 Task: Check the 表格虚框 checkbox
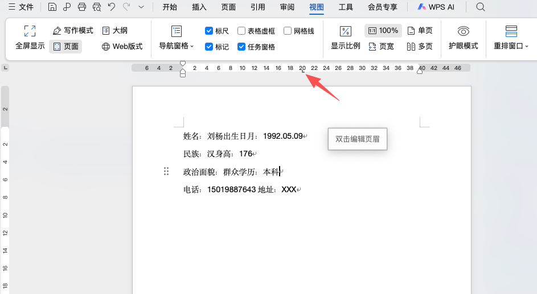(x=241, y=31)
